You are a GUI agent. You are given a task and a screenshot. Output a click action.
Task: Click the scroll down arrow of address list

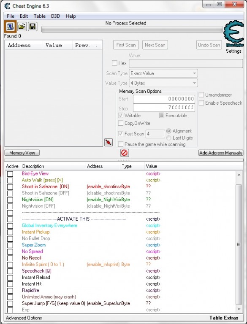[x=239, y=309]
